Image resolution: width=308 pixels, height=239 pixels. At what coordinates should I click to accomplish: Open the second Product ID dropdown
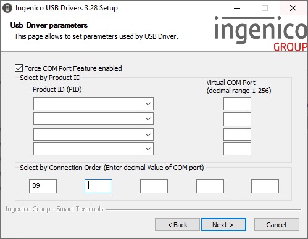(93, 119)
